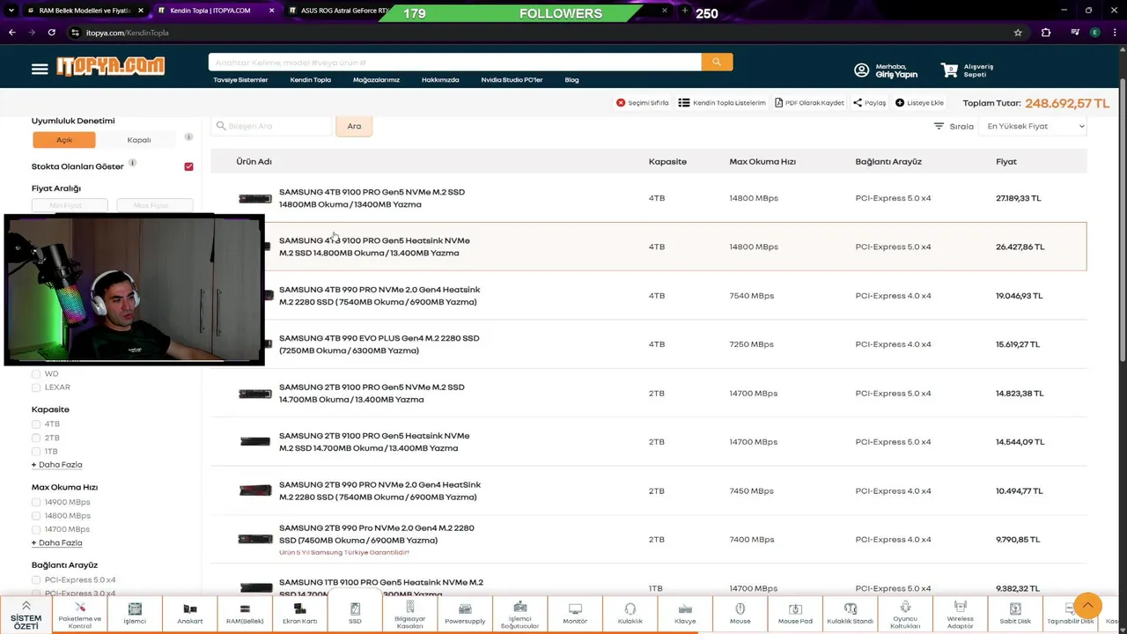This screenshot has height=634, width=1127.
Task: Click Listeye Ekle button
Action: (919, 103)
